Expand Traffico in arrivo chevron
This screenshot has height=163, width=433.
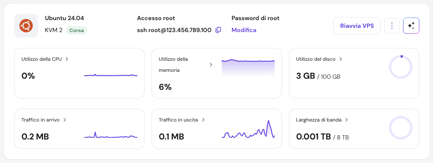pyautogui.click(x=65, y=120)
